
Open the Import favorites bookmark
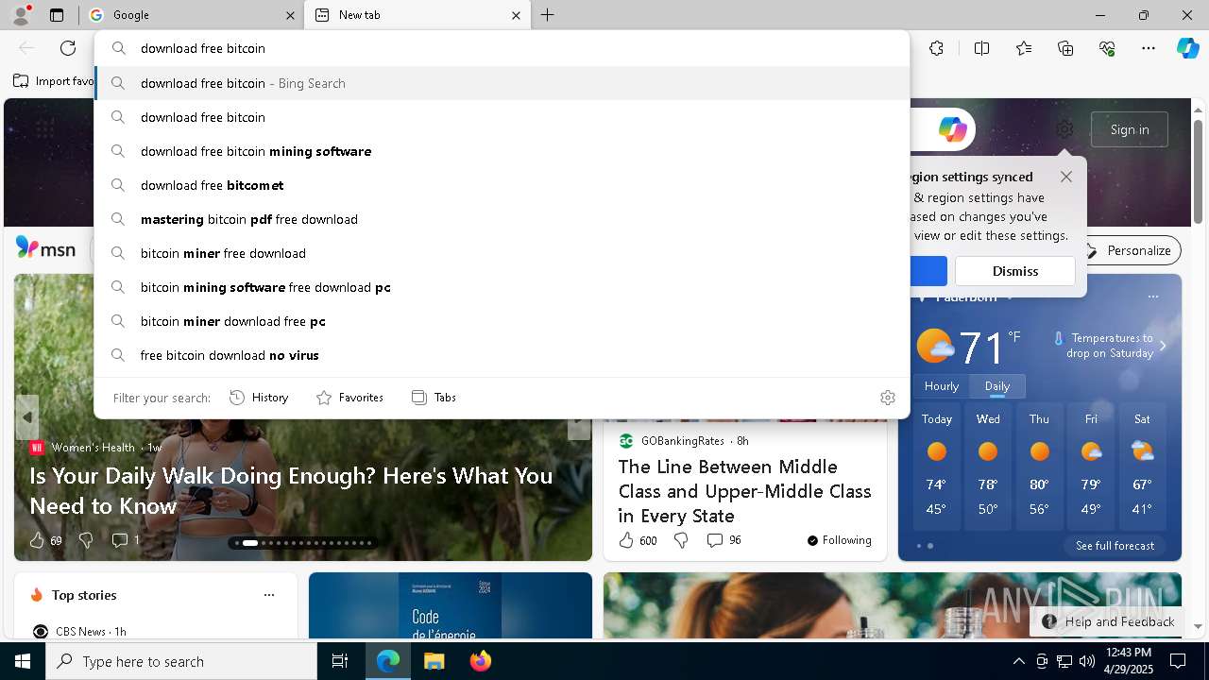coord(54,81)
